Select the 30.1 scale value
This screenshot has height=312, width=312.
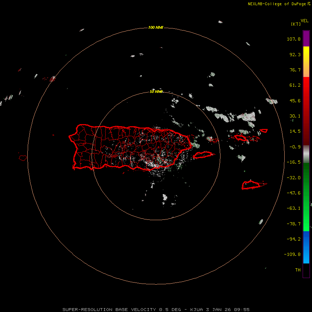point(295,116)
